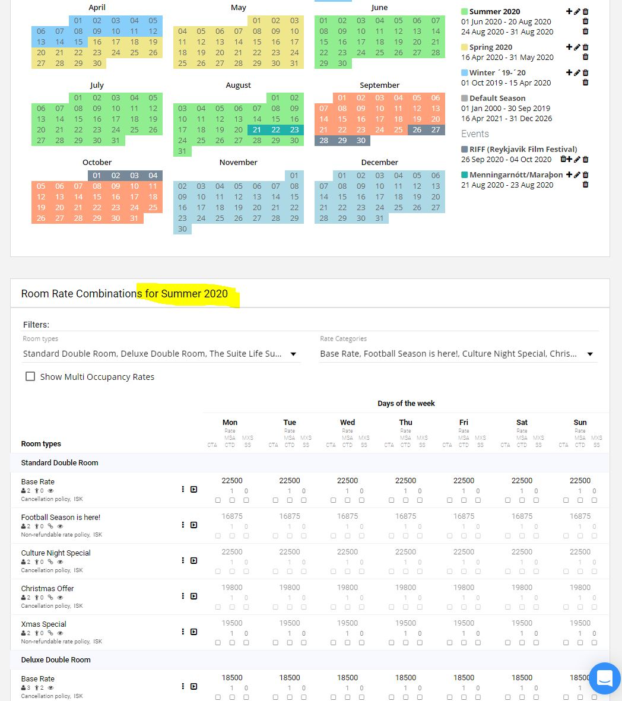
Task: Click play-box icon on Football Season is here! row
Action: [x=193, y=525]
